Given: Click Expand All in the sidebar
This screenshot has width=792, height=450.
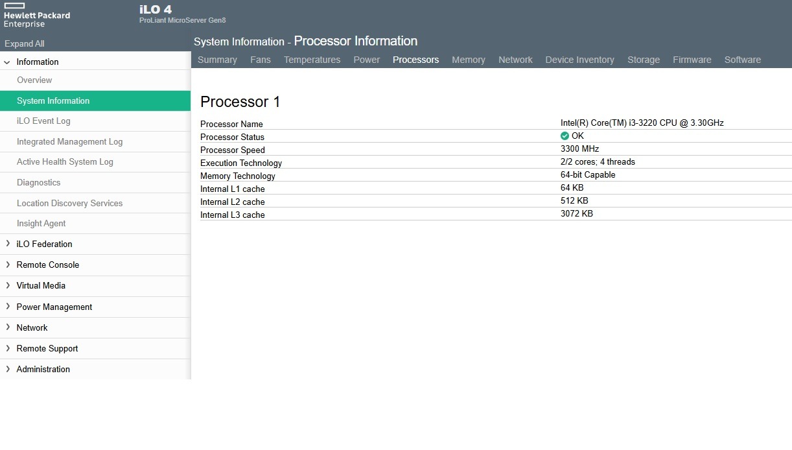Looking at the screenshot, I should (25, 43).
